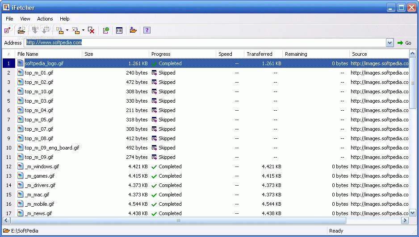Viewport: 419px width, 237px height.
Task: Click the file icon of _m_windows.gif
Action: click(20, 166)
